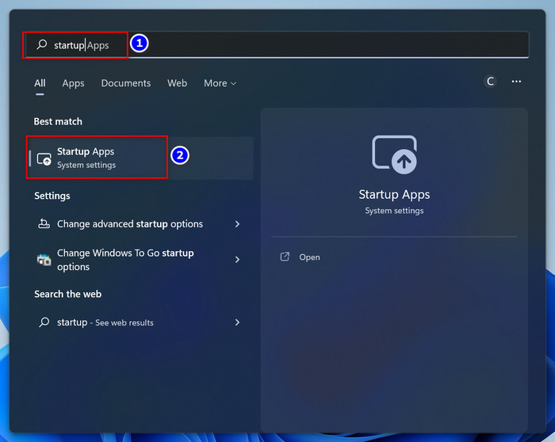Click the search magnifier icon in search box
The width and height of the screenshot is (555, 442).
[x=42, y=44]
